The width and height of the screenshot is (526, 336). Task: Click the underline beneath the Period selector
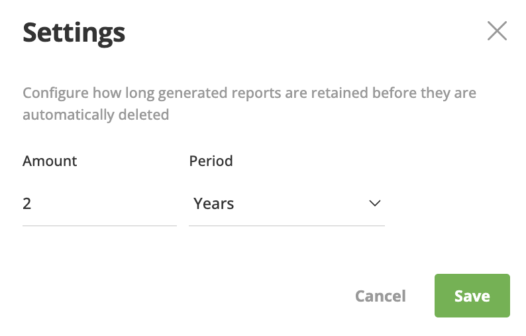pos(286,226)
